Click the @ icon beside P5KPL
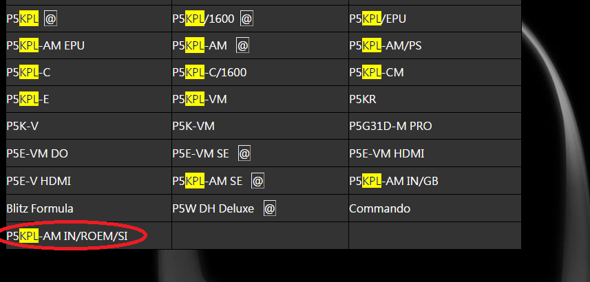Viewport: 590px width, 282px height. (x=50, y=19)
